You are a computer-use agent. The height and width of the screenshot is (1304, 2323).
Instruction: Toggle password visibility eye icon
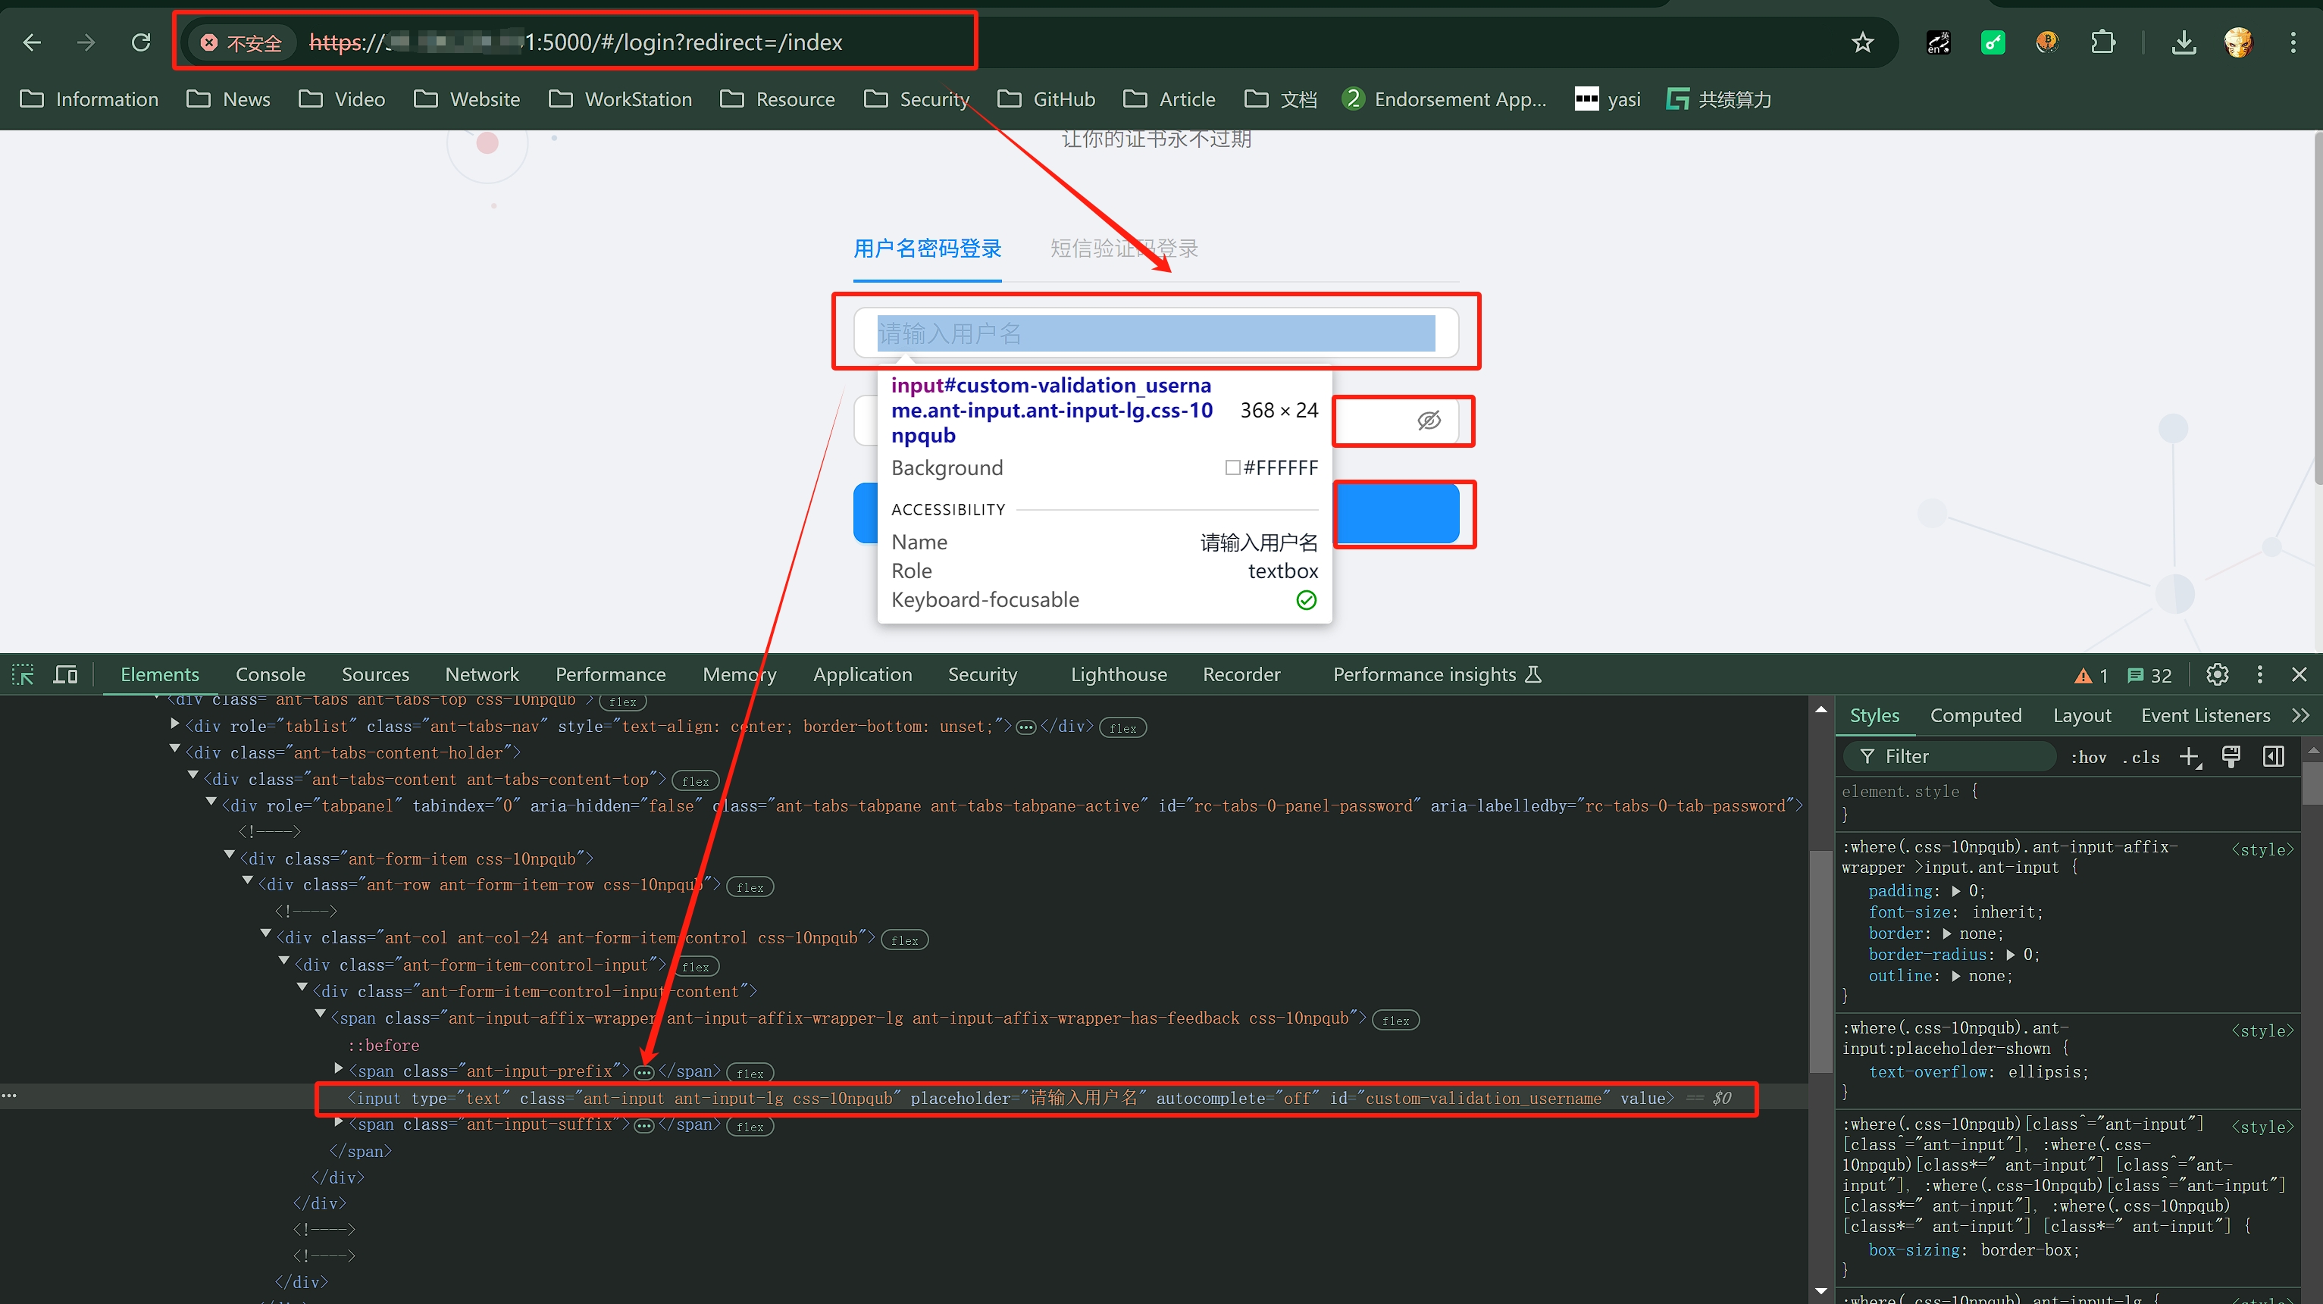(1429, 421)
